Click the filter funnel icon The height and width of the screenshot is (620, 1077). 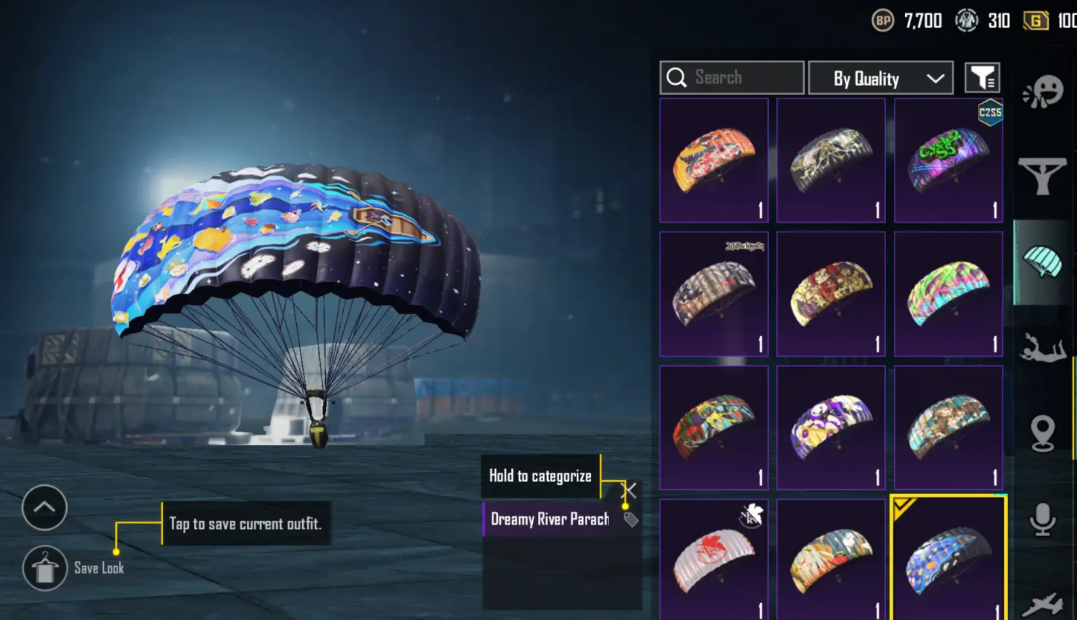coord(983,78)
